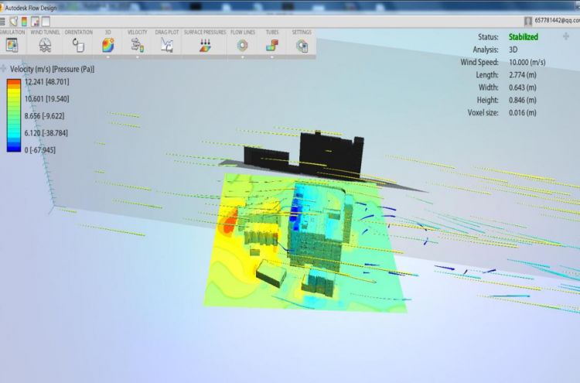
Task: Click legend value 6.120 [-38.784]
Action: click(x=46, y=133)
